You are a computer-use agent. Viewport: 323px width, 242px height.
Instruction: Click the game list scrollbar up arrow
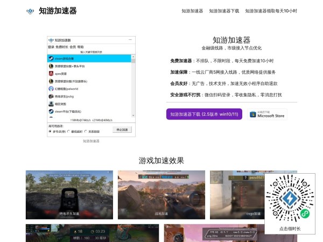tap(133, 56)
